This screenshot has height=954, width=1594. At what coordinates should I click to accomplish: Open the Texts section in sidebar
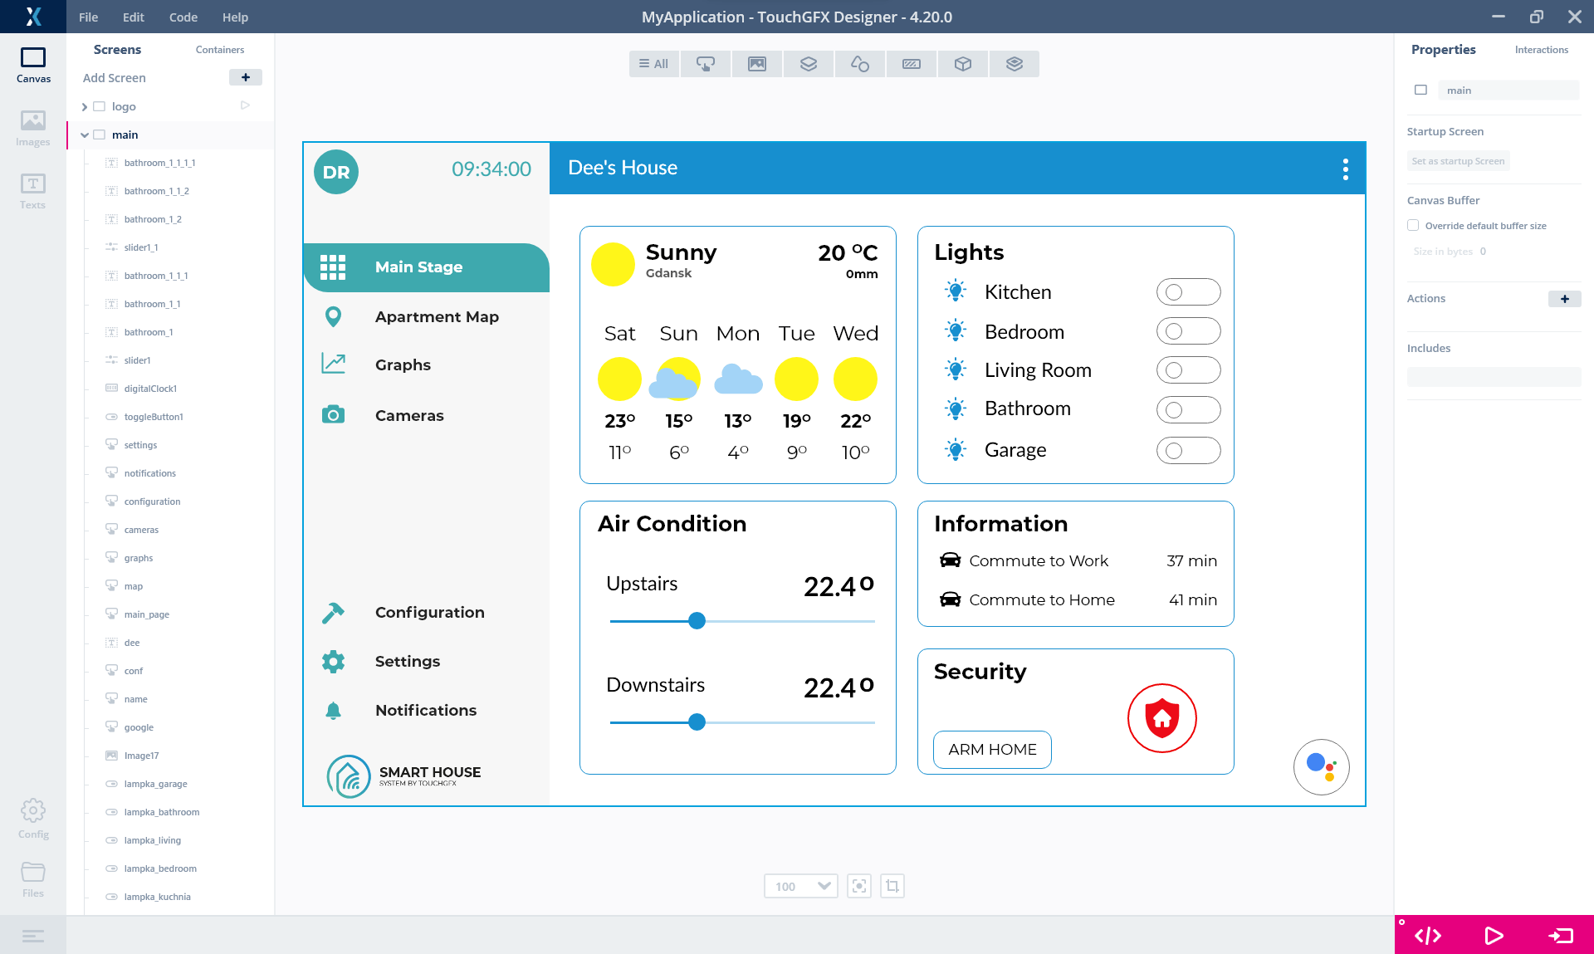click(x=33, y=192)
